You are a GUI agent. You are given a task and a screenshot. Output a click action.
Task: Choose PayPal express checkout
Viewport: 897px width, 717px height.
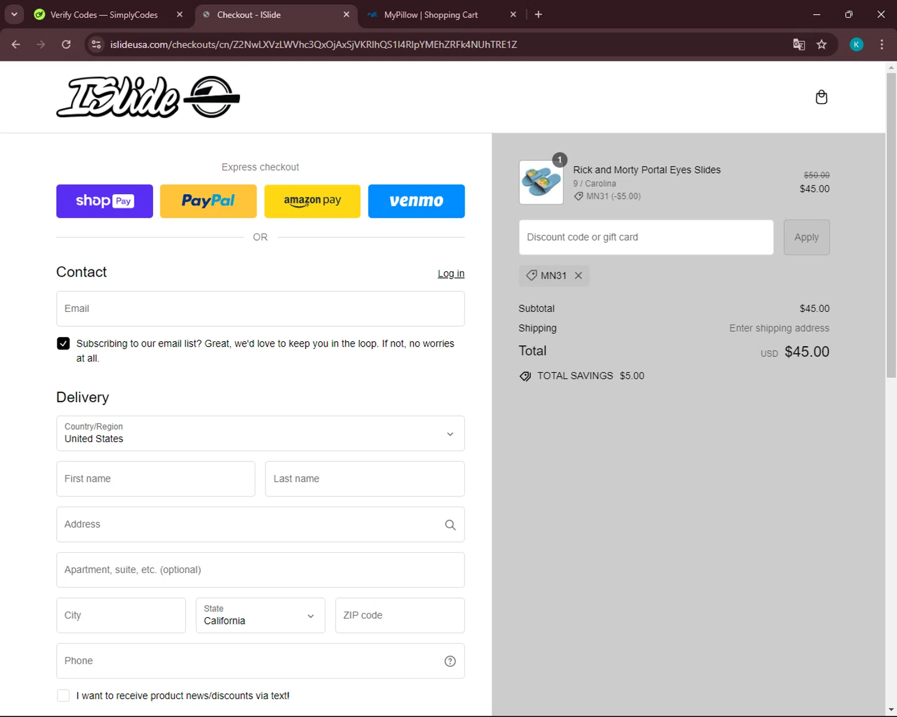(208, 201)
